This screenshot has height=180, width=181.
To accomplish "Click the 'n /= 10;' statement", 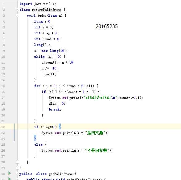I will point(50,68).
